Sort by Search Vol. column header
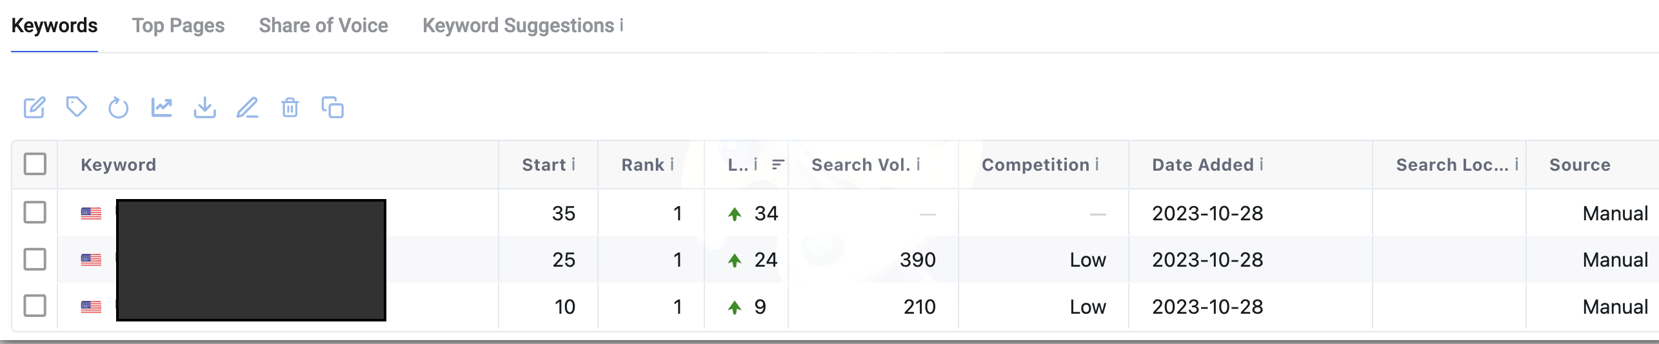The image size is (1659, 344). (860, 165)
